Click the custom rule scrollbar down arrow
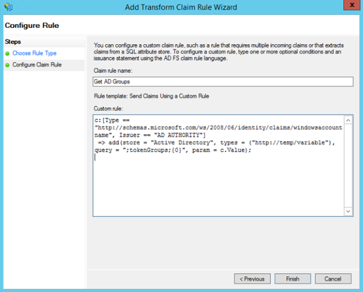Viewport: 363px width, 292px height. 348,211
